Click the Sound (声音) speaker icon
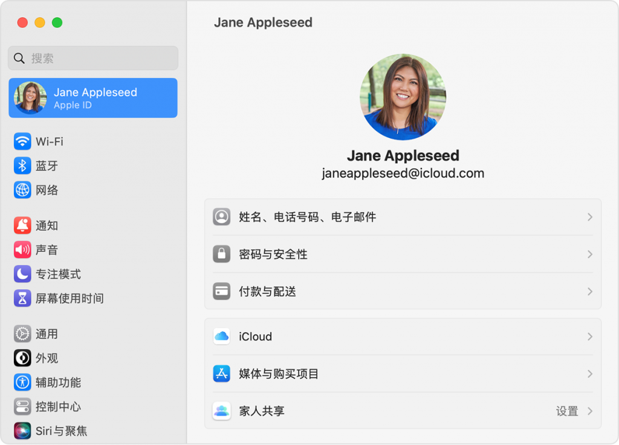This screenshot has height=445, width=619. tap(22, 250)
